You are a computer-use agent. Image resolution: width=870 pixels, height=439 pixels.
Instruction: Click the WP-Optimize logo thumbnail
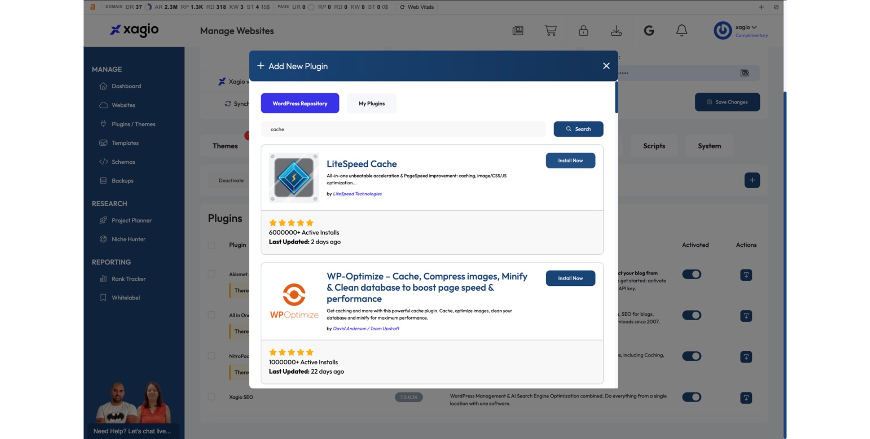pos(294,301)
